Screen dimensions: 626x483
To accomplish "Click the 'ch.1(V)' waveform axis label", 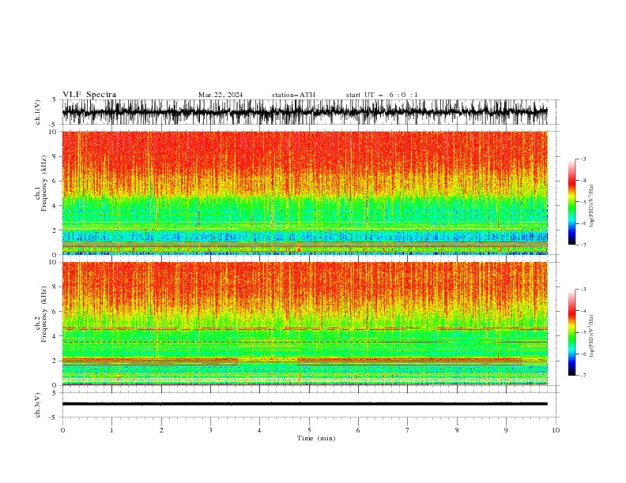I will (x=38, y=112).
